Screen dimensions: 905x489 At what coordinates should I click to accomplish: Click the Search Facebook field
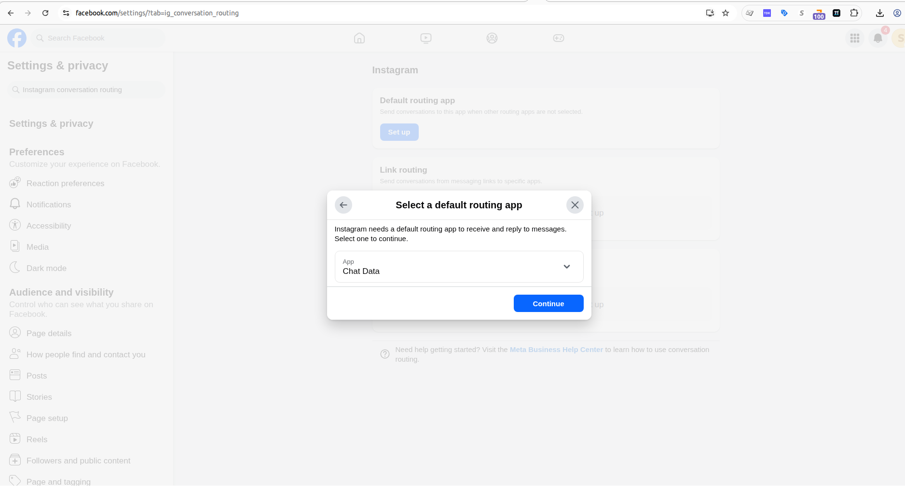(99, 38)
